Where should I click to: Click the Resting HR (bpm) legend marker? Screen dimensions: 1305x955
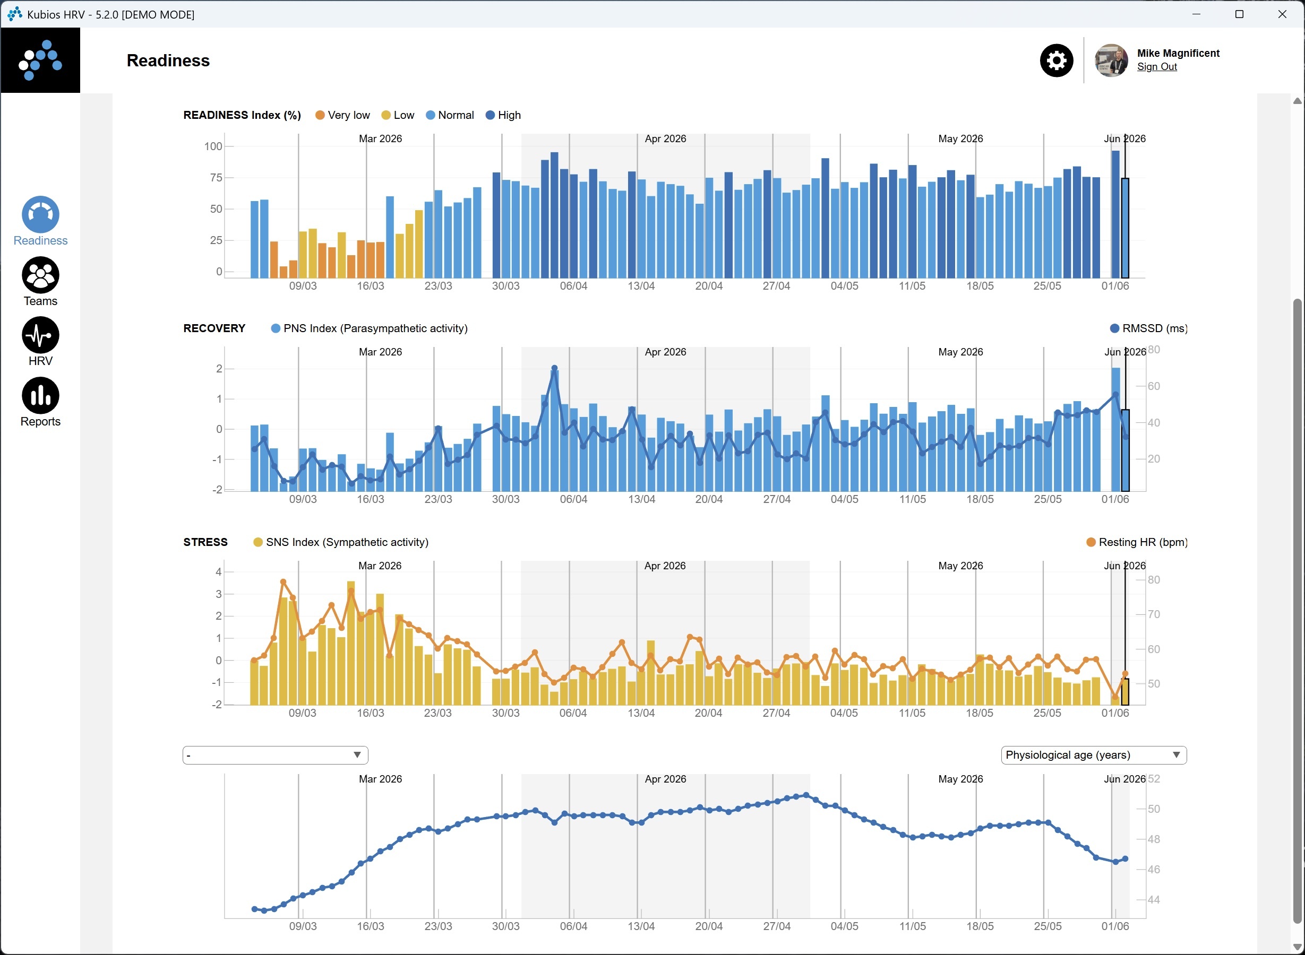click(x=1091, y=542)
